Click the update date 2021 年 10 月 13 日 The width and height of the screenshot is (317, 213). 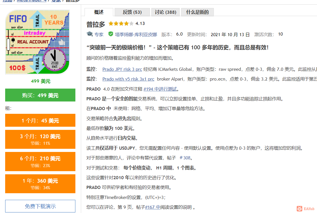coord(230,35)
